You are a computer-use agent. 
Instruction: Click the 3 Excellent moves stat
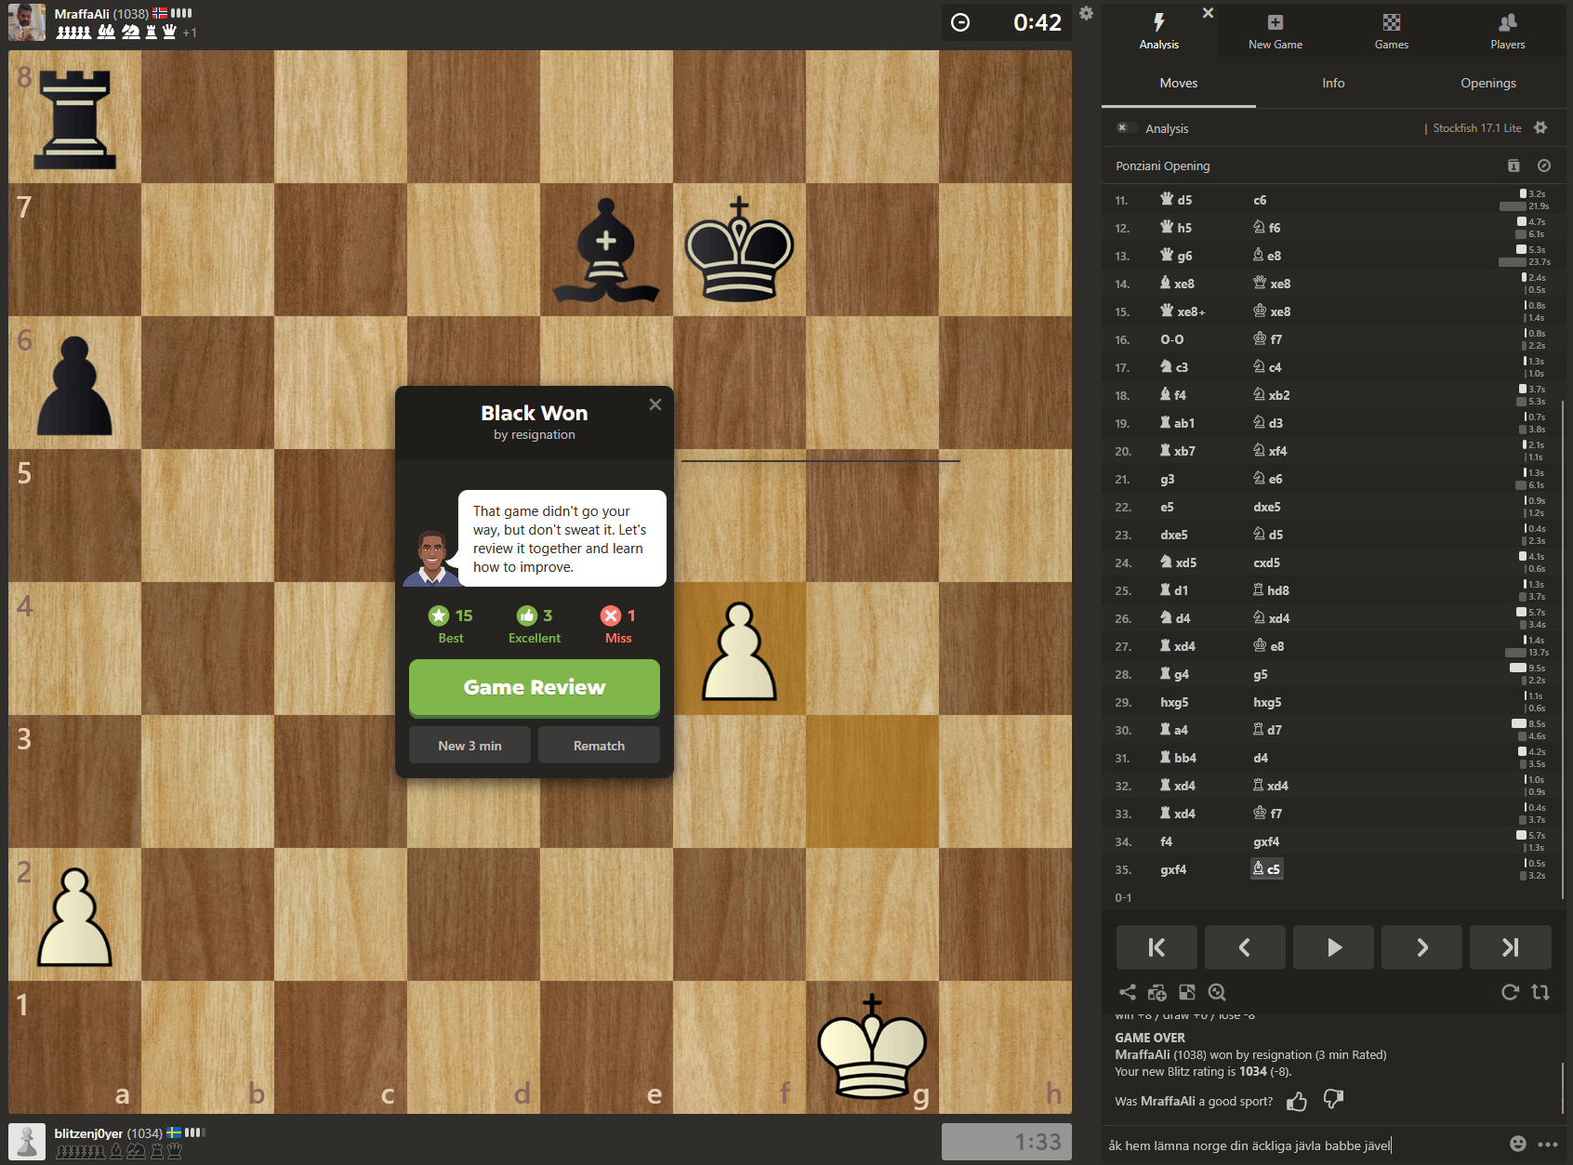click(x=535, y=625)
